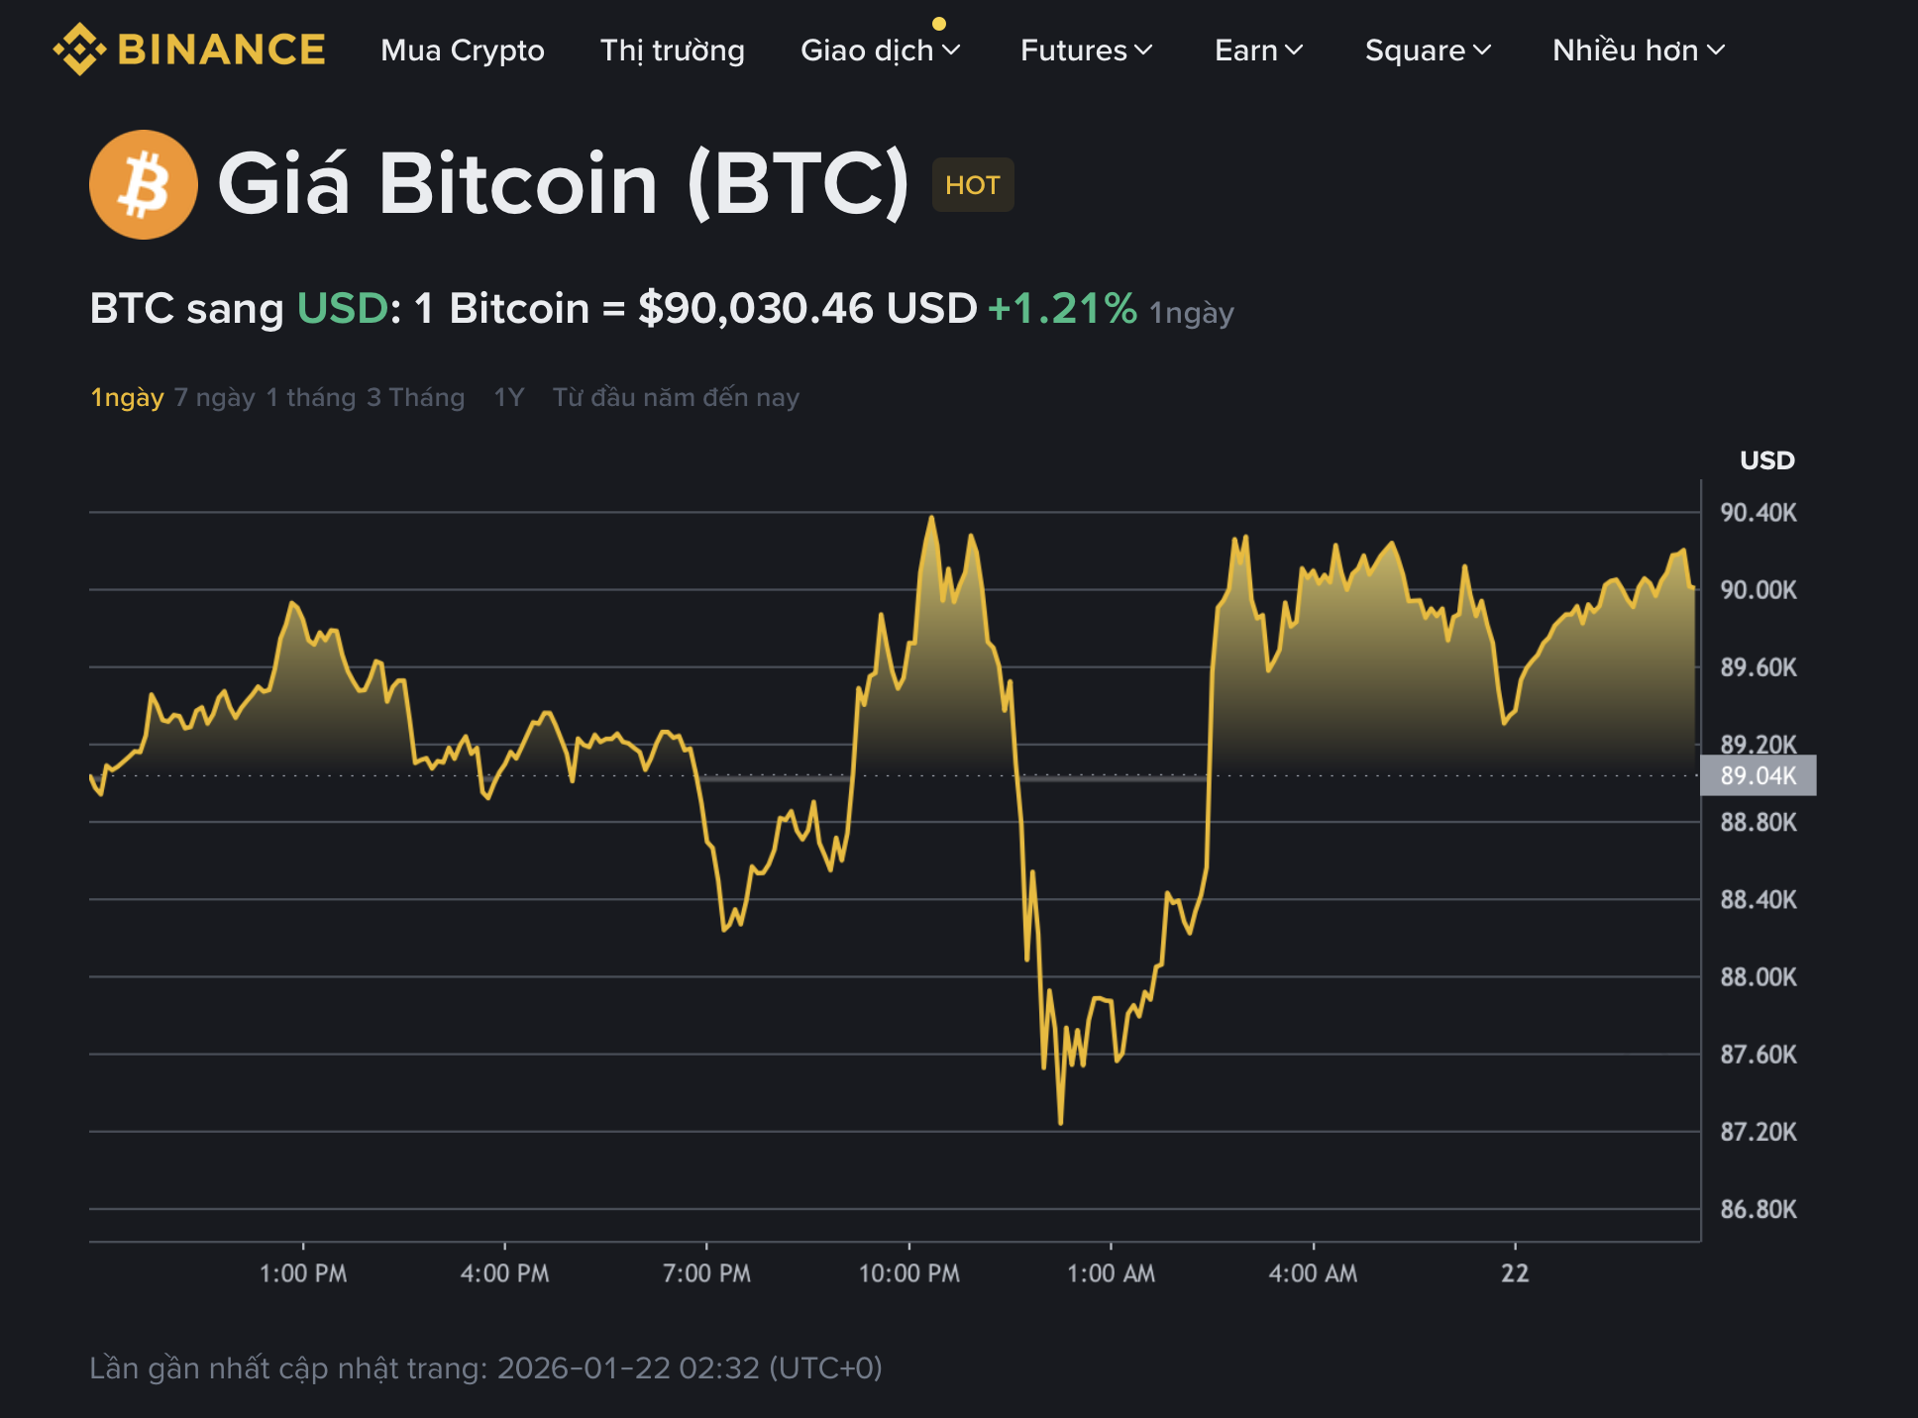Select the 1Y time range
This screenshot has width=1918, height=1418.
(x=507, y=397)
